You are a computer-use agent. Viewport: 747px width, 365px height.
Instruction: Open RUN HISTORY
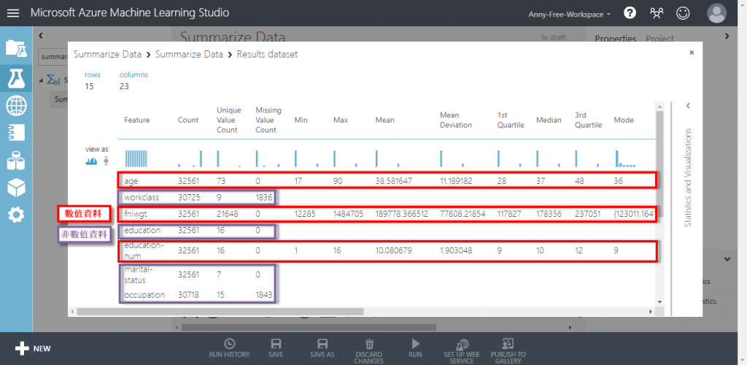click(229, 348)
